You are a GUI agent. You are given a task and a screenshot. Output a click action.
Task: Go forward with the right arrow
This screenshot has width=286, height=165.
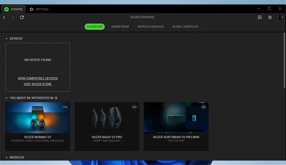[x=13, y=17]
